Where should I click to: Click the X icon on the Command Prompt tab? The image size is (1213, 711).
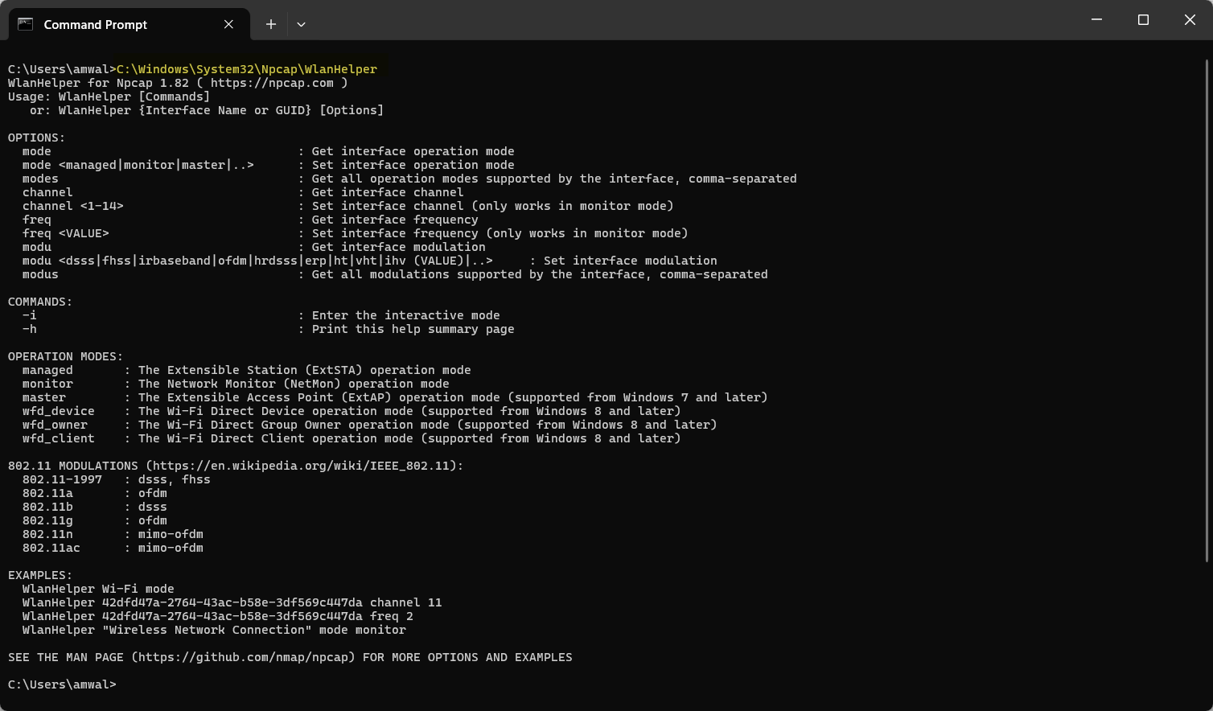228,24
